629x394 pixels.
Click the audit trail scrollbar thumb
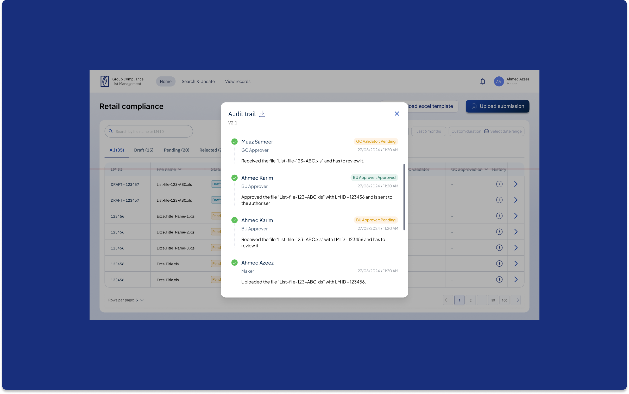[x=404, y=197]
